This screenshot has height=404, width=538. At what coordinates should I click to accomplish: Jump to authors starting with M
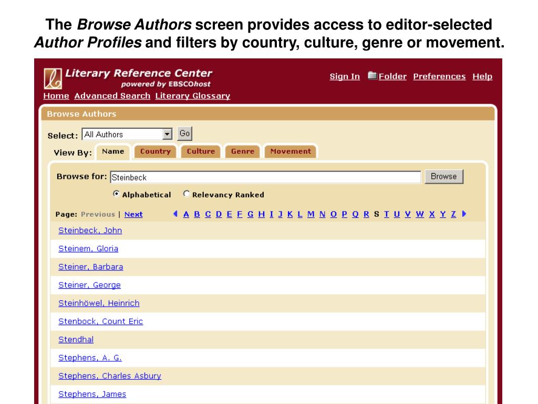pyautogui.click(x=311, y=214)
